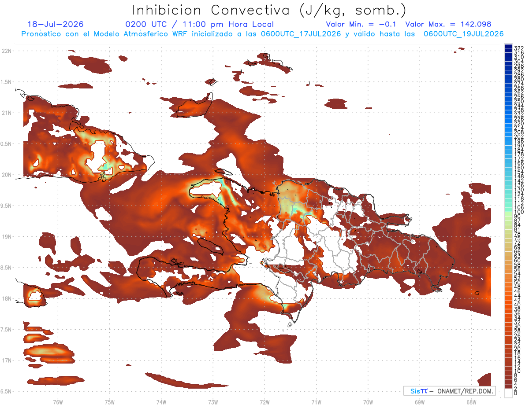Click the '322' value on the color scale

coord(519,48)
